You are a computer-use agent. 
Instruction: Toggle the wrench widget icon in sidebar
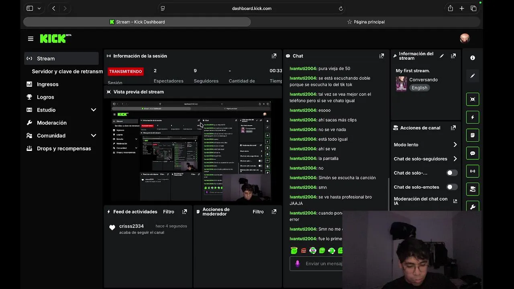(x=473, y=206)
